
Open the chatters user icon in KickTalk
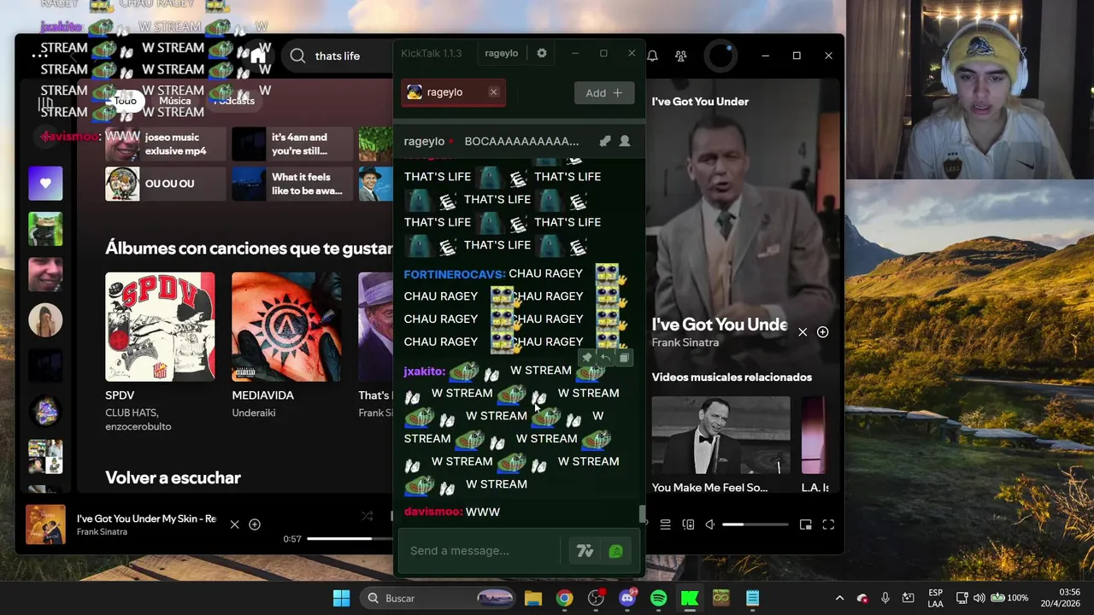tap(625, 141)
